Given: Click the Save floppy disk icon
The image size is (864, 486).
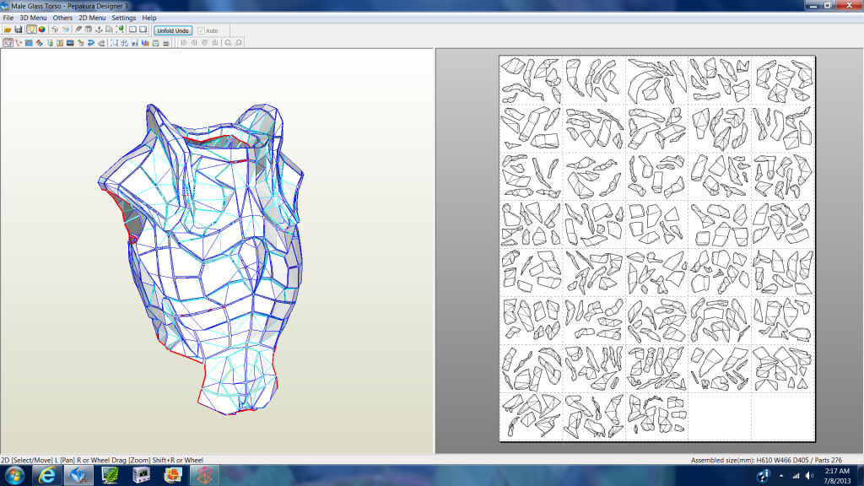Looking at the screenshot, I should (19, 30).
